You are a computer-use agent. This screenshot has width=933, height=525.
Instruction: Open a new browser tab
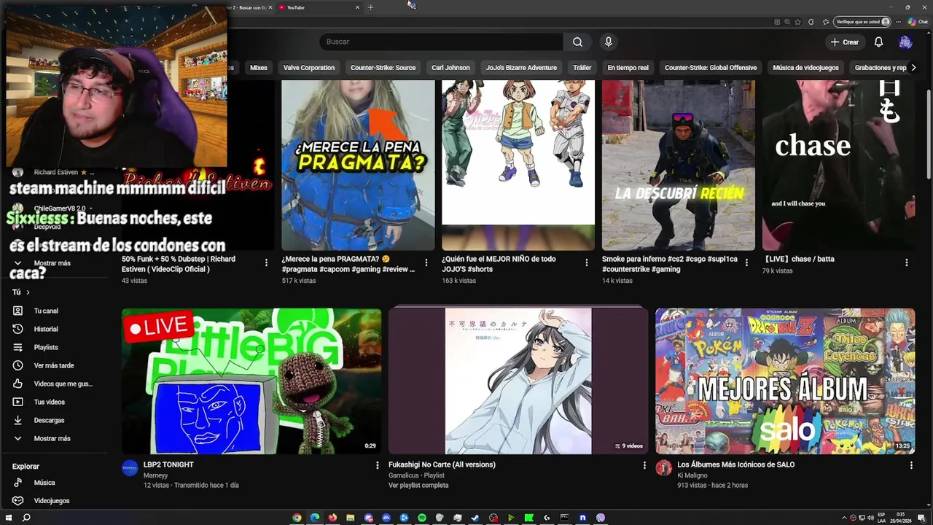370,7
